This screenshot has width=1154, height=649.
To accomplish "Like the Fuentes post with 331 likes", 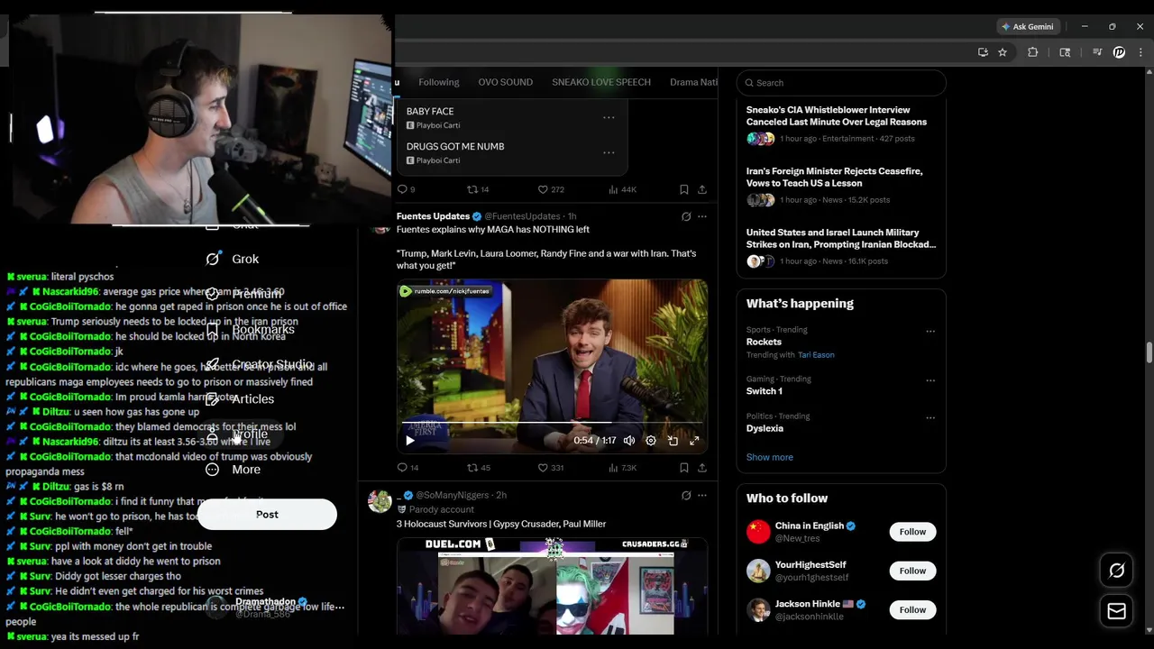I will tap(550, 468).
